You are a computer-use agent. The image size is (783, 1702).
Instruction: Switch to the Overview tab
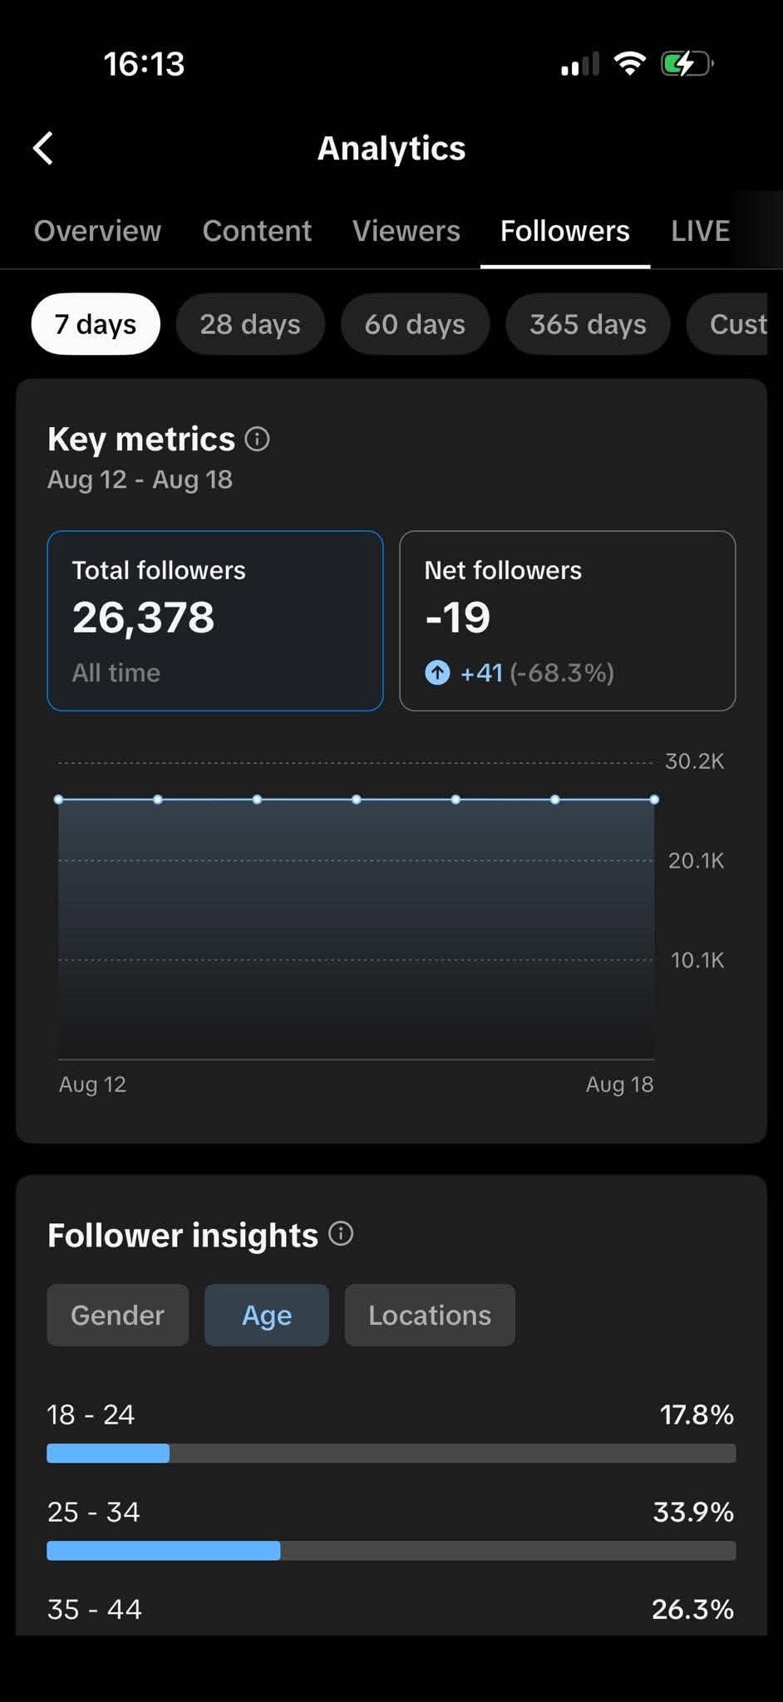coord(97,230)
